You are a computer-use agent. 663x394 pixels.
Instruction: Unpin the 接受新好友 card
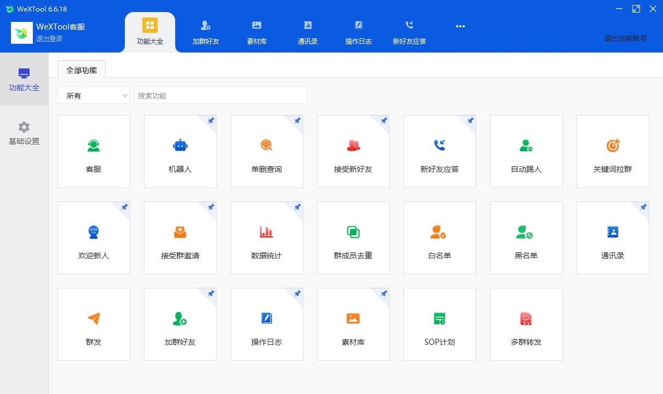click(x=384, y=121)
